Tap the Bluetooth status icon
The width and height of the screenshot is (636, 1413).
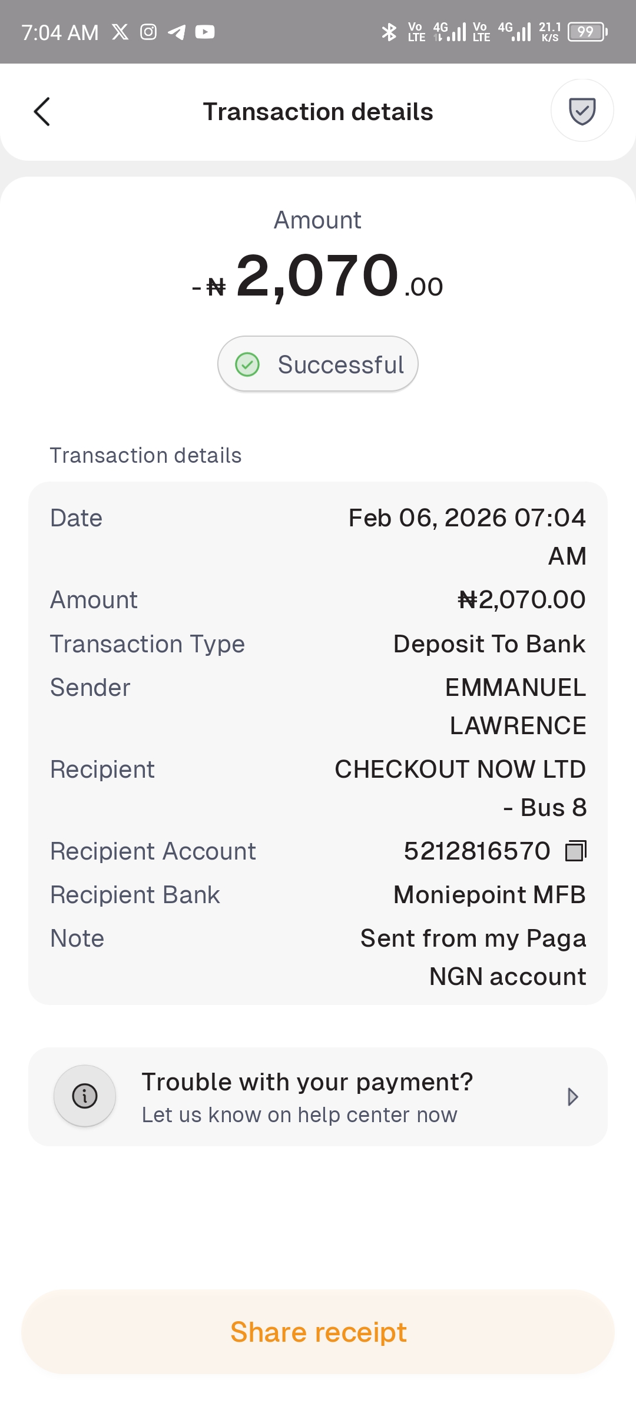[x=389, y=32]
